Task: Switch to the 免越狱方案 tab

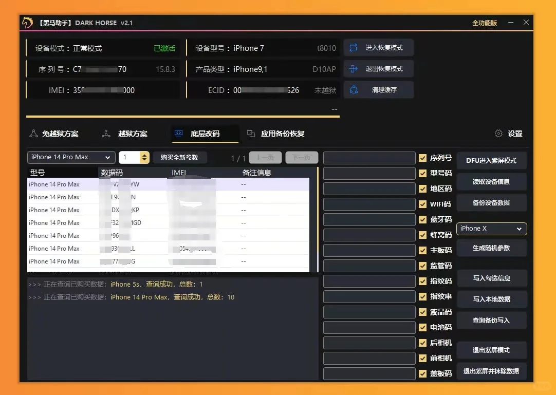Action: point(54,134)
